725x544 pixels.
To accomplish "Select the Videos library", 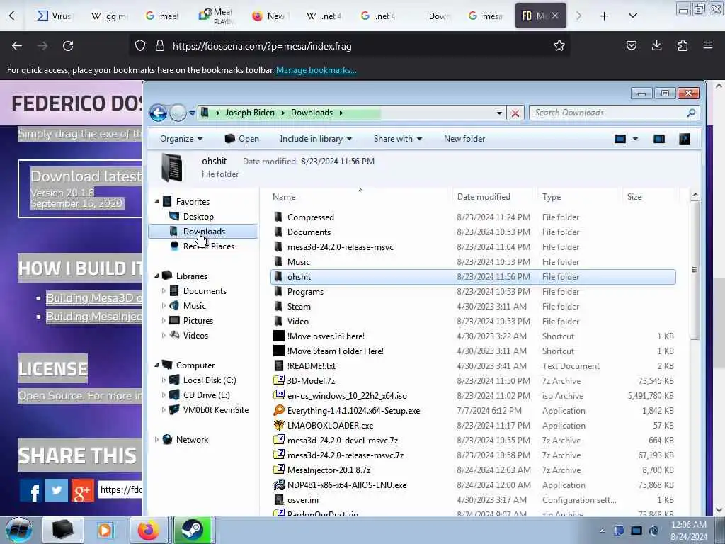I will (x=195, y=335).
